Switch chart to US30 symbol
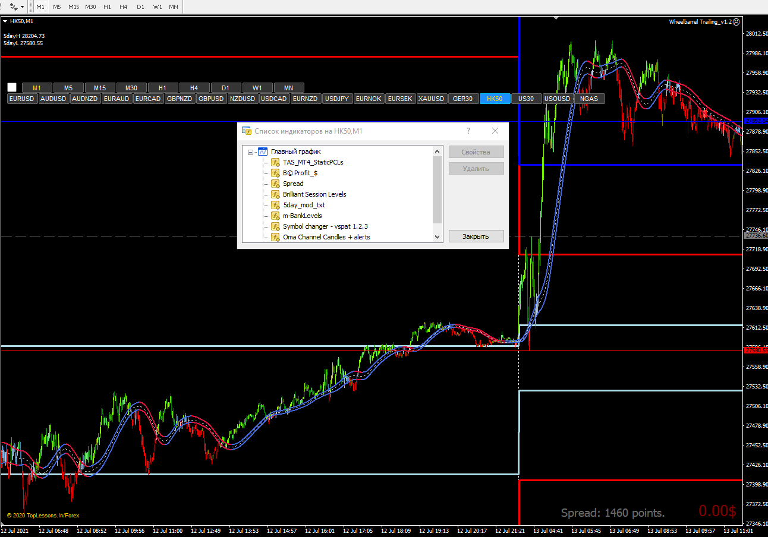This screenshot has height=537, width=768. [527, 99]
